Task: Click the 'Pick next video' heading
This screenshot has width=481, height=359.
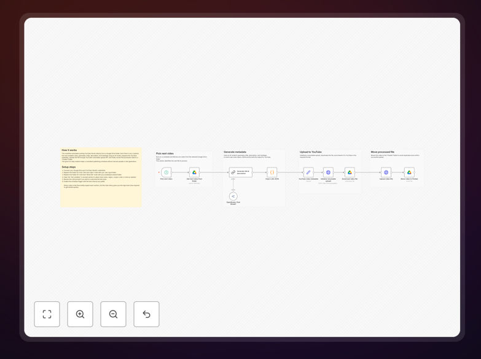Action: (165, 153)
